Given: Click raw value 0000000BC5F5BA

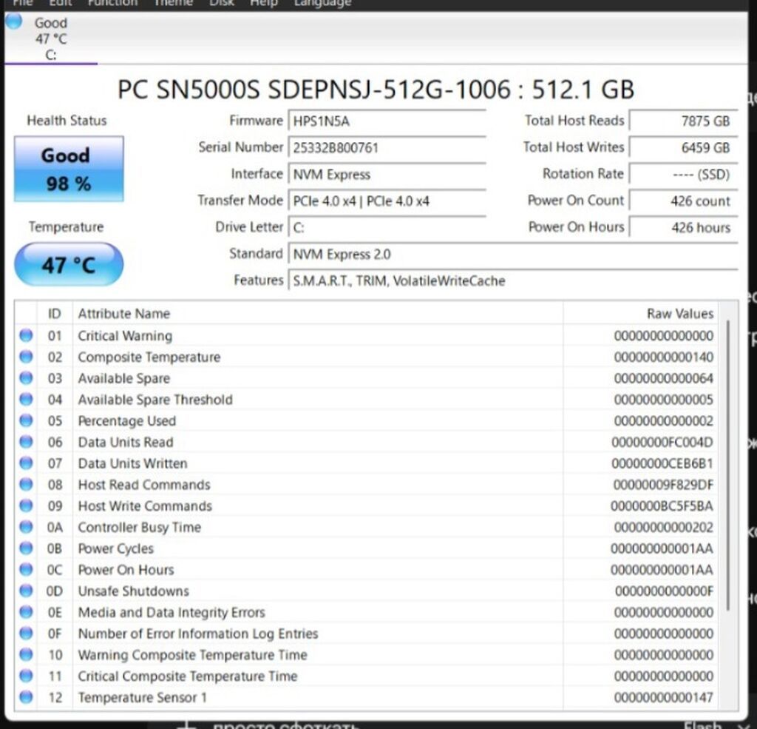Looking at the screenshot, I should pos(662,505).
